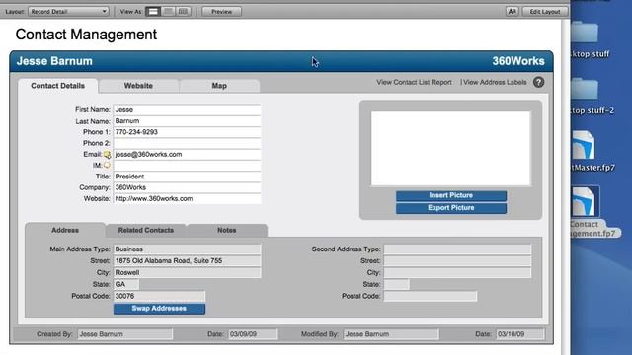Select the desktop stuff-2 folder
Viewport: 632px width, 355px height.
pyautogui.click(x=592, y=96)
